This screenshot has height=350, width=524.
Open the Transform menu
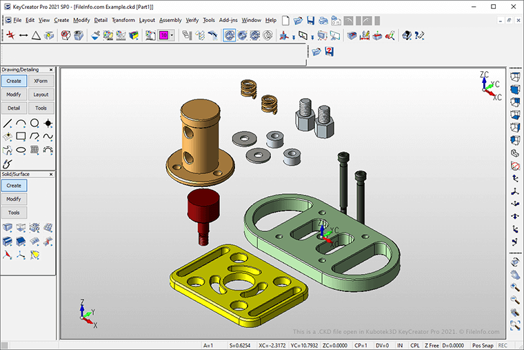pos(123,21)
